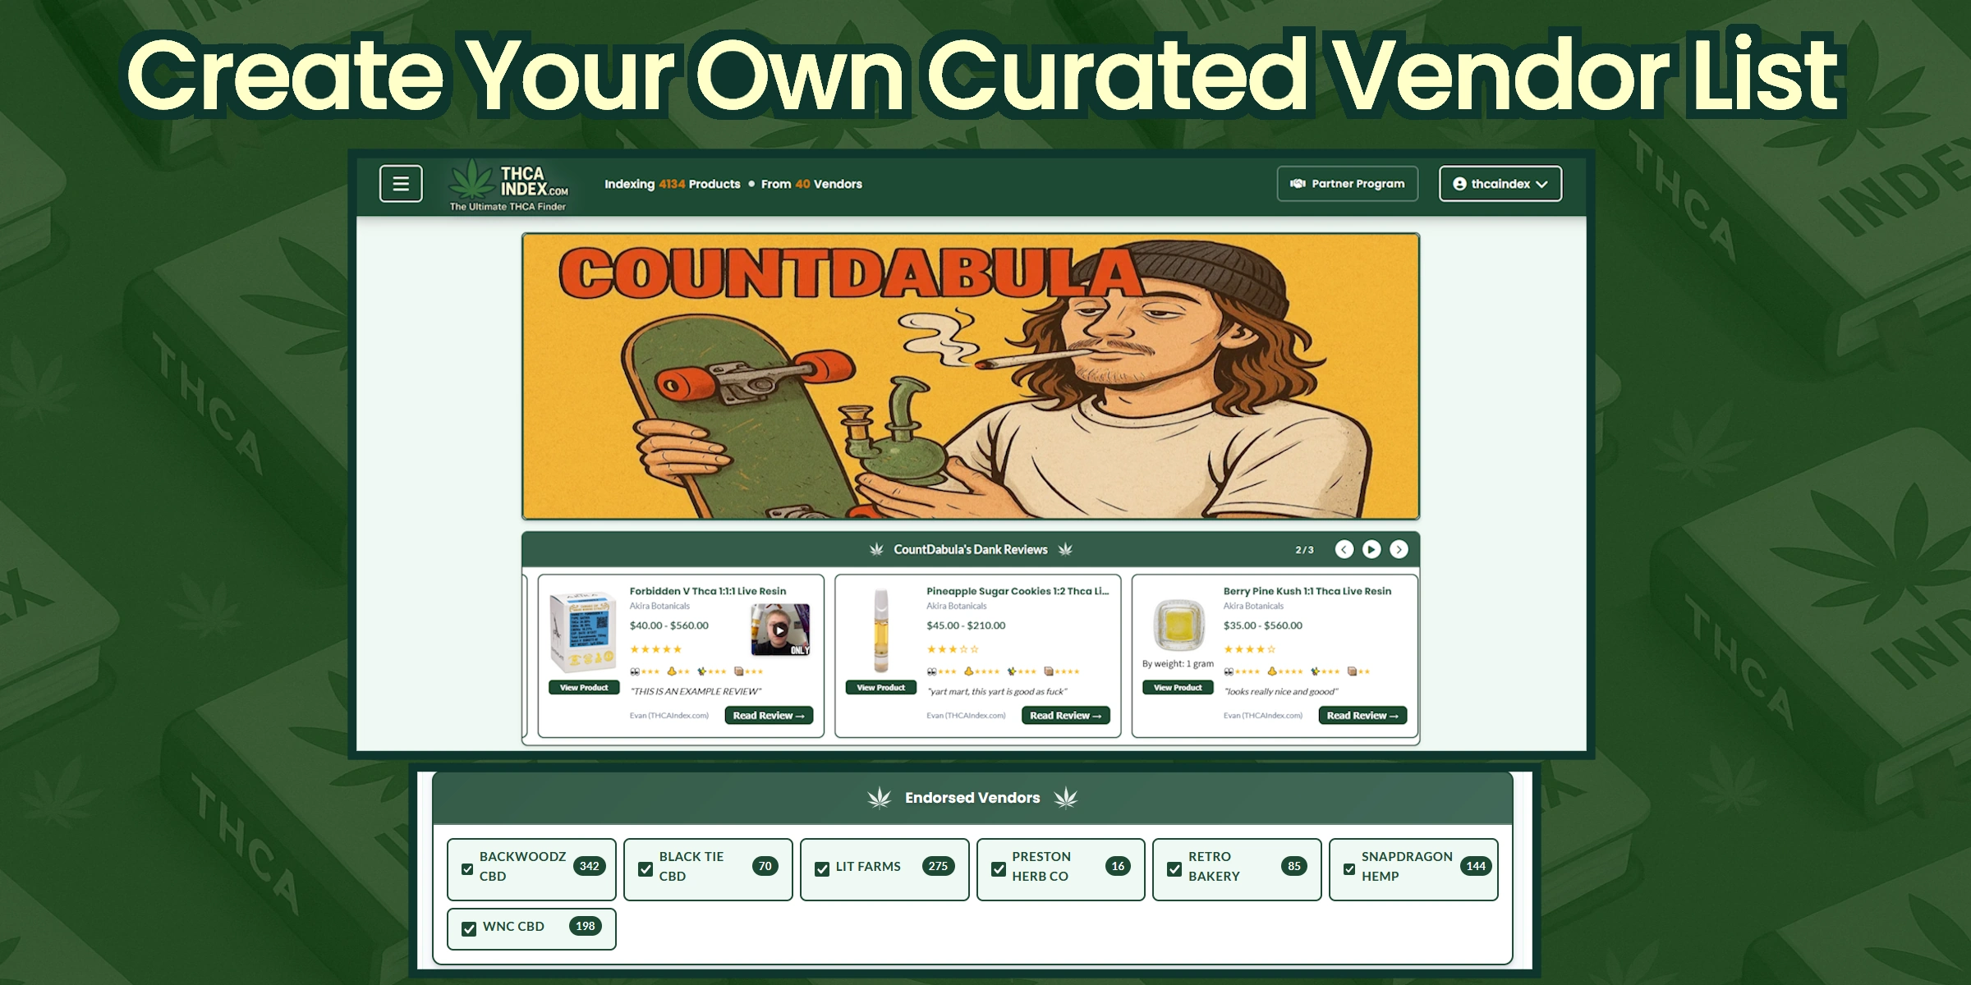The width and height of the screenshot is (1971, 985).
Task: Advance the review carousel with the next arrow
Action: (x=1399, y=549)
